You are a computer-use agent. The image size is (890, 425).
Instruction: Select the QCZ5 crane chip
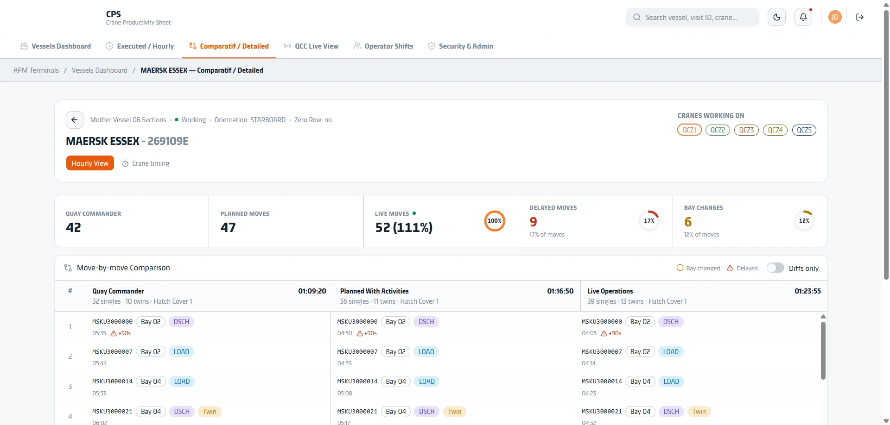click(x=804, y=130)
